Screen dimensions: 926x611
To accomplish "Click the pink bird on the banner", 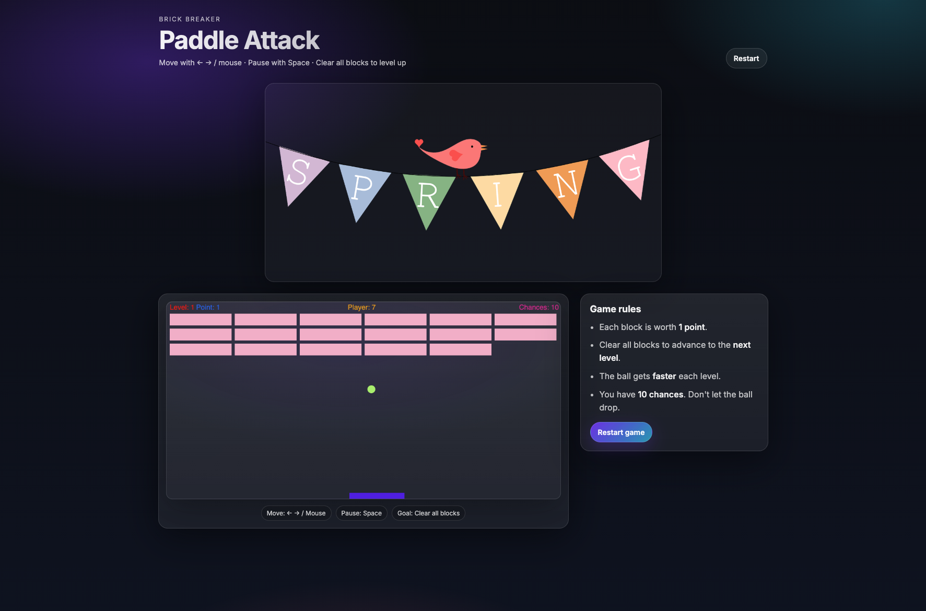I will click(457, 154).
